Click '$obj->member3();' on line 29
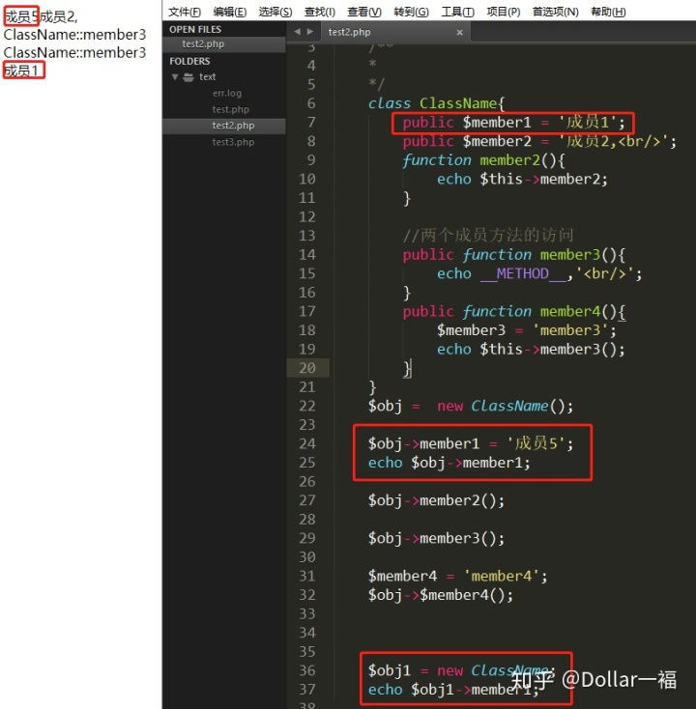Screen dimensions: 696x709 [436, 539]
